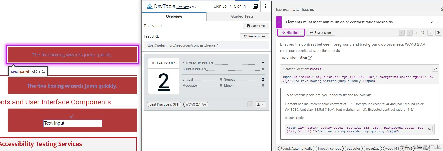Click the Share Issue button

(320, 33)
